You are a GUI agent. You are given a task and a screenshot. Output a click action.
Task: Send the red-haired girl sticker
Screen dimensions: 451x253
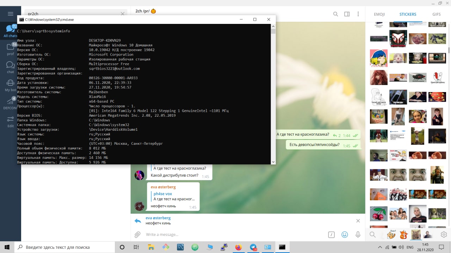(379, 77)
